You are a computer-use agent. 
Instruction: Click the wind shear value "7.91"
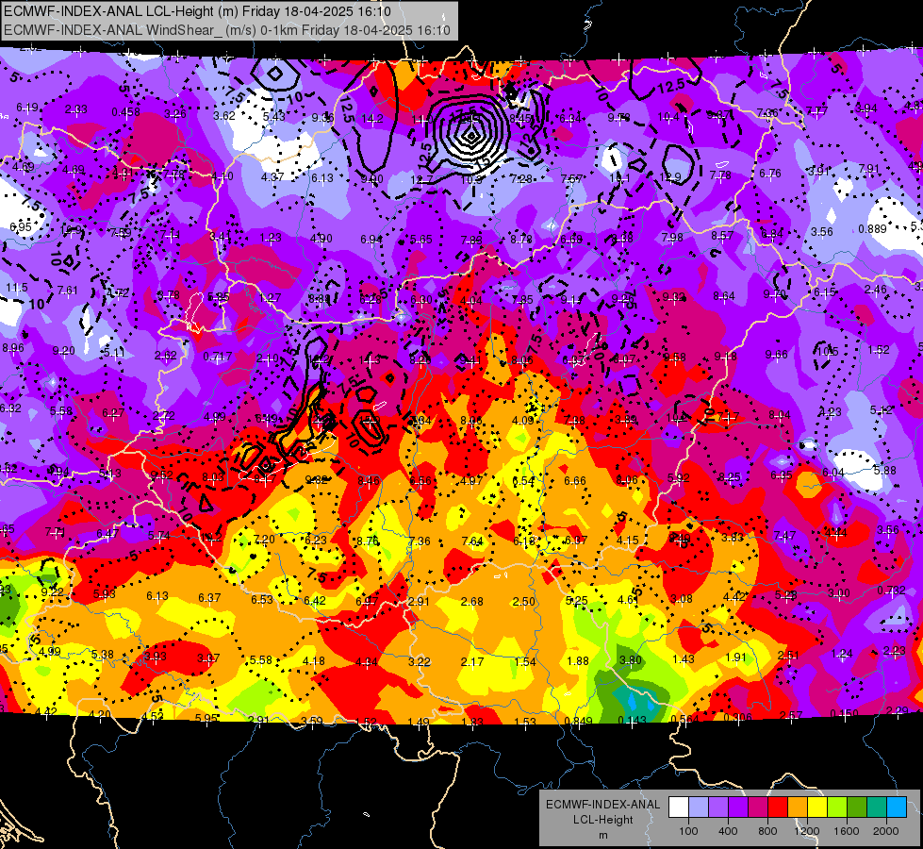pyautogui.click(x=869, y=169)
